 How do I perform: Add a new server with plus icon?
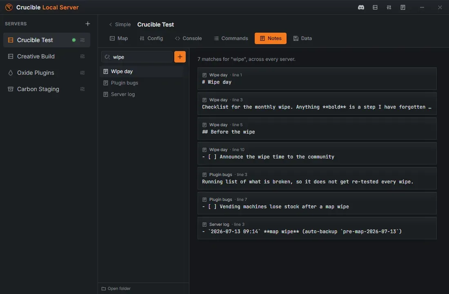(x=88, y=24)
